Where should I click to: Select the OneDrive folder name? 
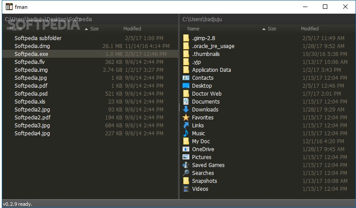coord(203,149)
